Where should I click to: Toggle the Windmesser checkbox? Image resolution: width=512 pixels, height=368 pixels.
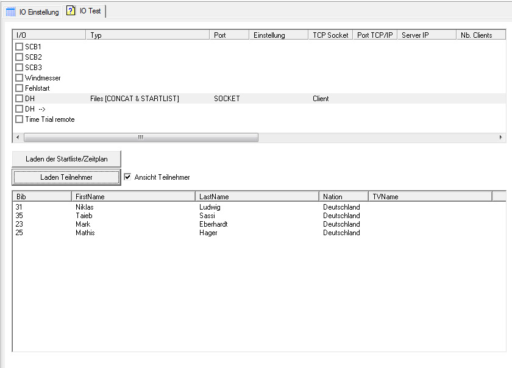(20, 78)
